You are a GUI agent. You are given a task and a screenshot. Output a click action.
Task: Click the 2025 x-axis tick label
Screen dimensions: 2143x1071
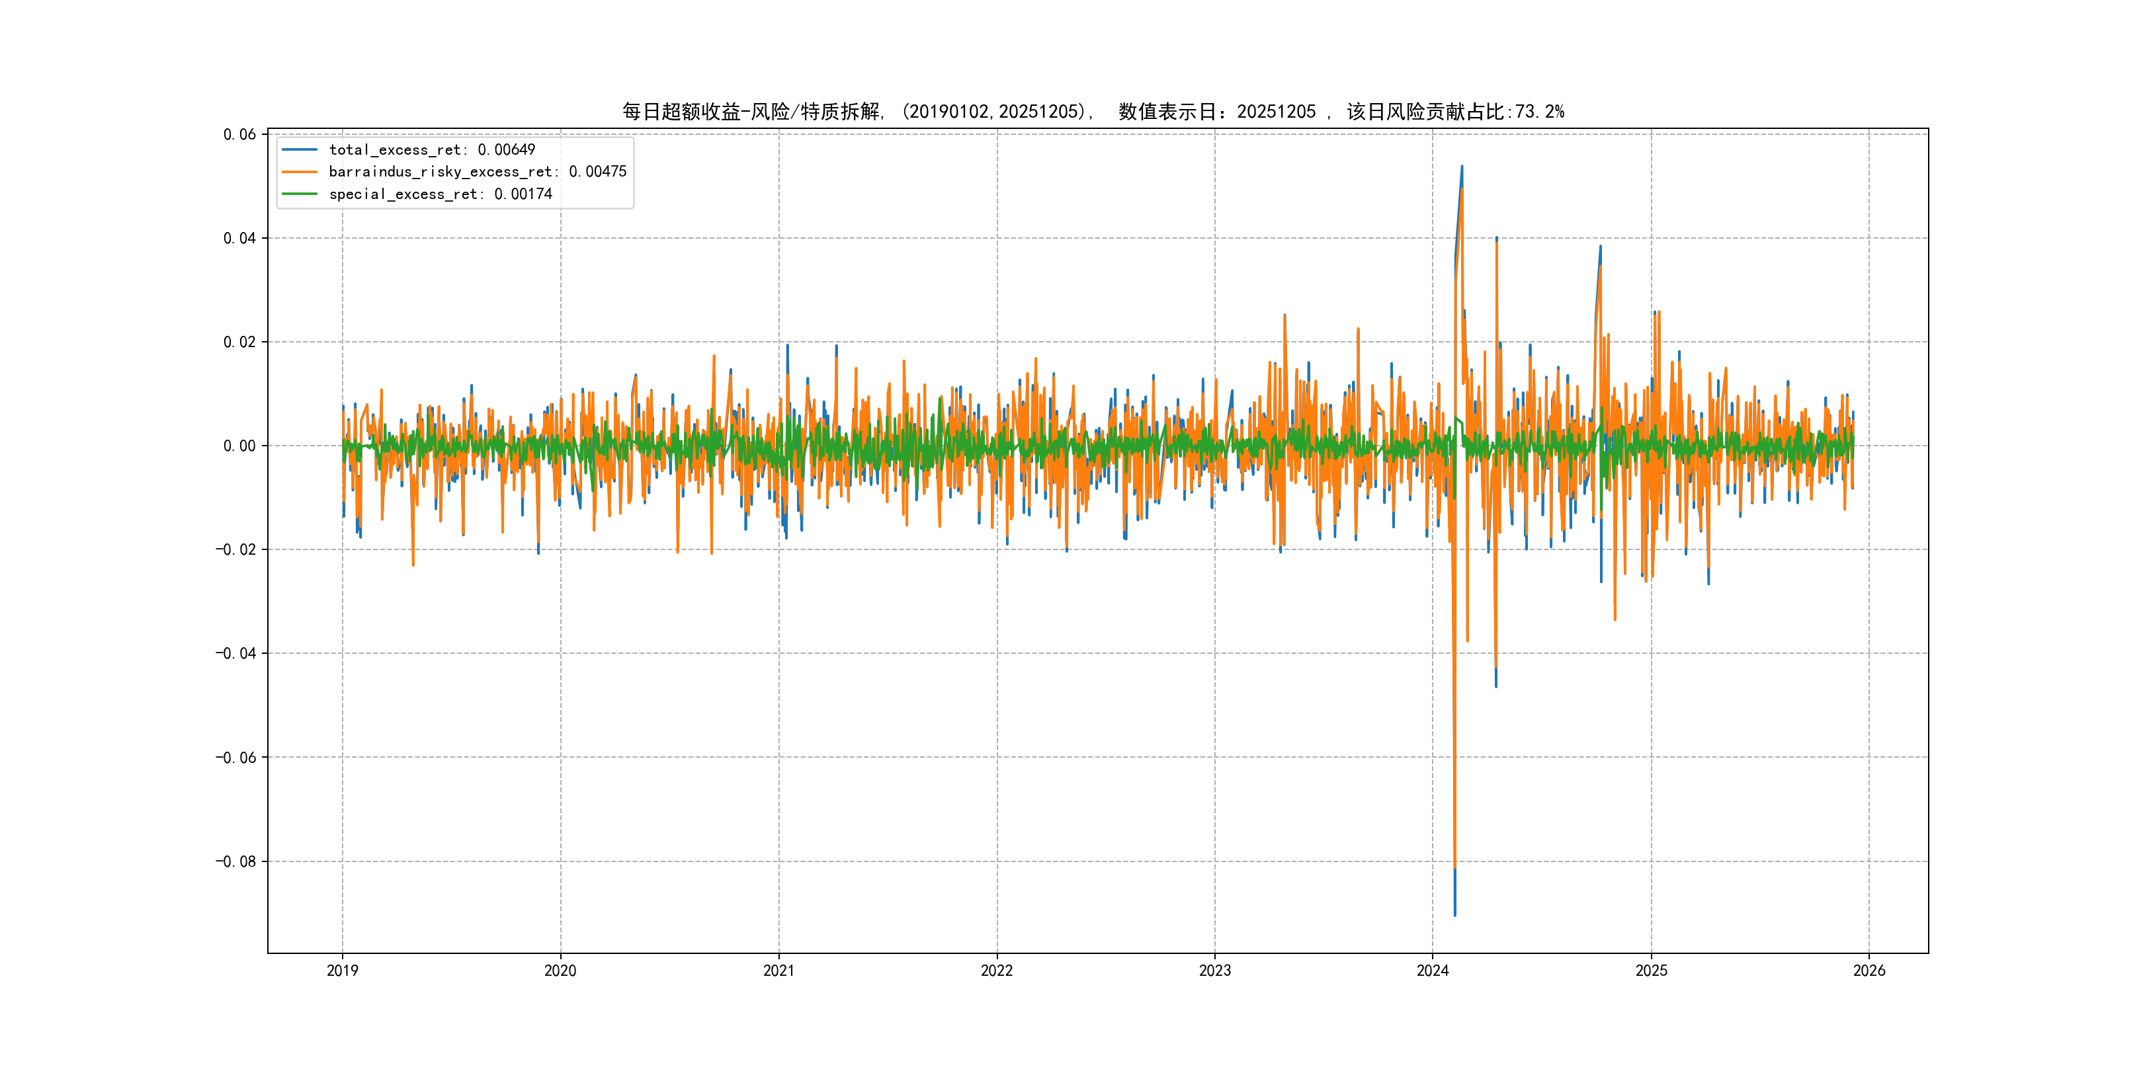(x=1652, y=971)
